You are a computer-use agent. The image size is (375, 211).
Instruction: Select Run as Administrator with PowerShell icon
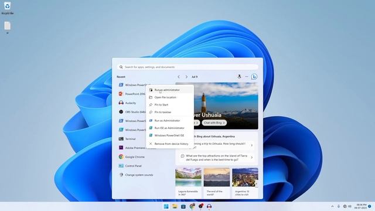170,121
